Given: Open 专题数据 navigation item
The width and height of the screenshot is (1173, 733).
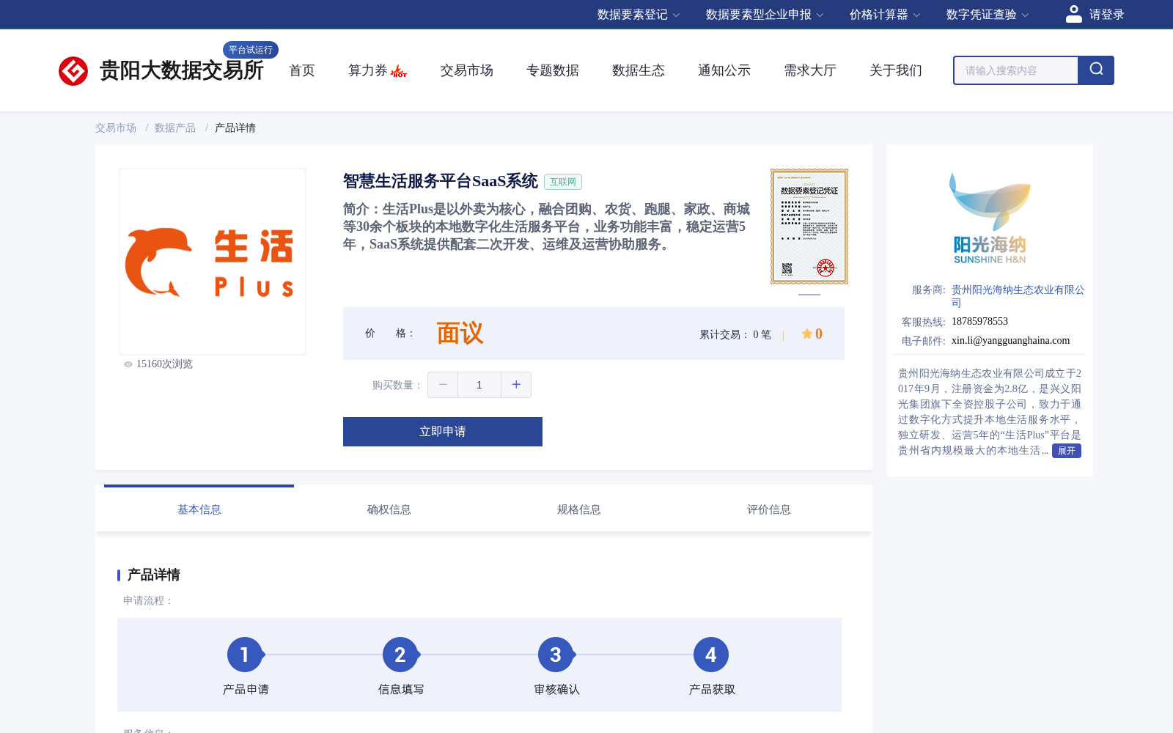Looking at the screenshot, I should click(x=553, y=70).
